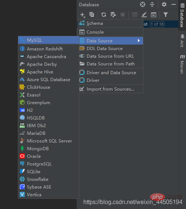Select Driver and Data Source
This screenshot has height=209, width=186.
coord(111,73)
